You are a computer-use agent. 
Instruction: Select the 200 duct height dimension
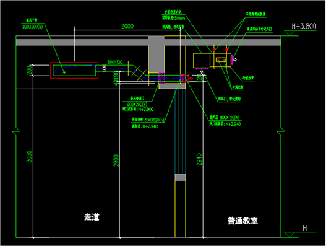[29, 70]
